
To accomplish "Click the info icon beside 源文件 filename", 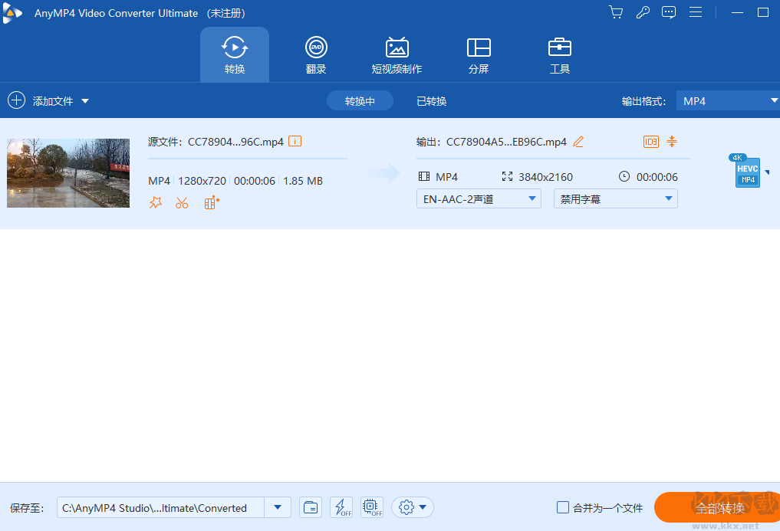I will (x=295, y=141).
